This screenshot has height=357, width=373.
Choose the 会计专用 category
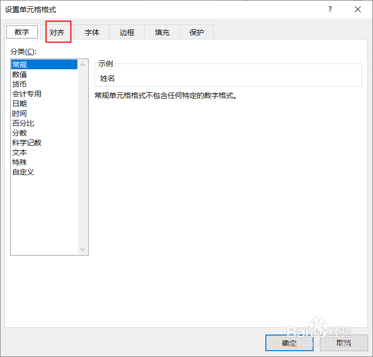pyautogui.click(x=44, y=94)
